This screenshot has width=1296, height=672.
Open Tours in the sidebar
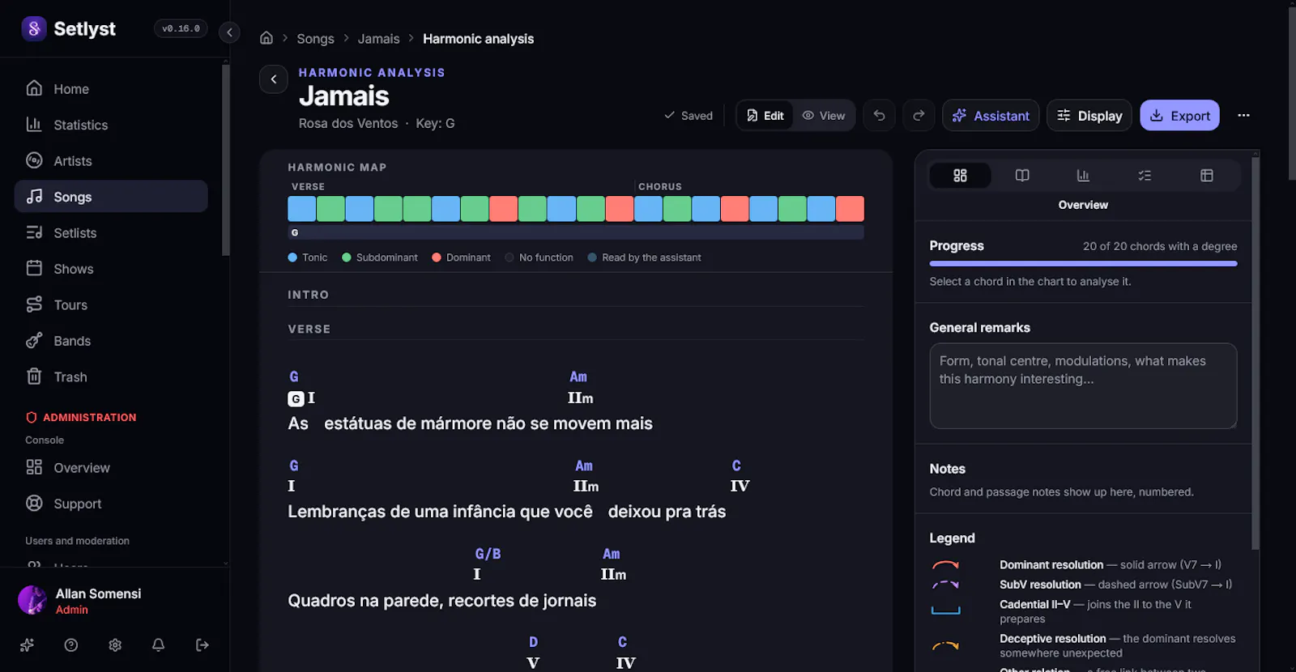click(x=111, y=305)
